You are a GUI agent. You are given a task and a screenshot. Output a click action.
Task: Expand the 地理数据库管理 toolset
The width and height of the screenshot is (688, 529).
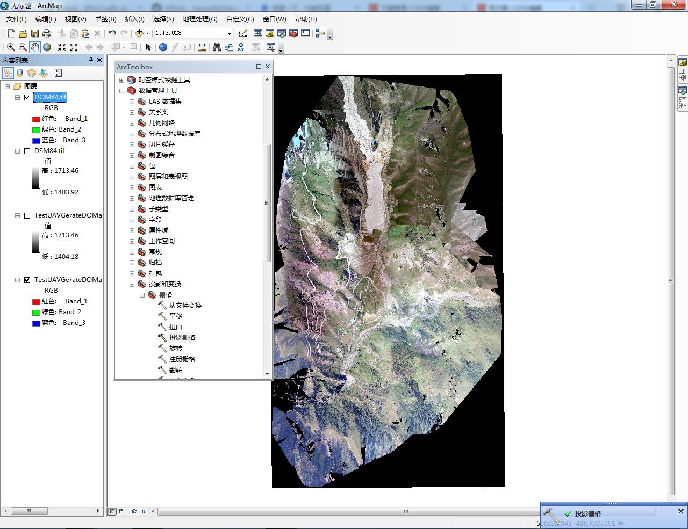[x=132, y=198]
